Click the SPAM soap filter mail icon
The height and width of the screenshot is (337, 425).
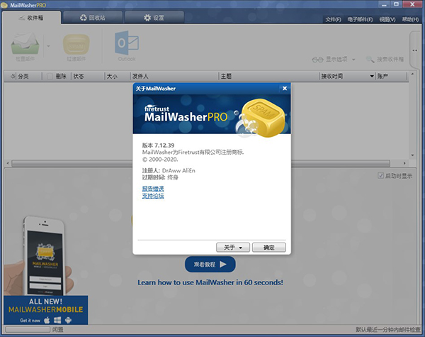point(76,44)
